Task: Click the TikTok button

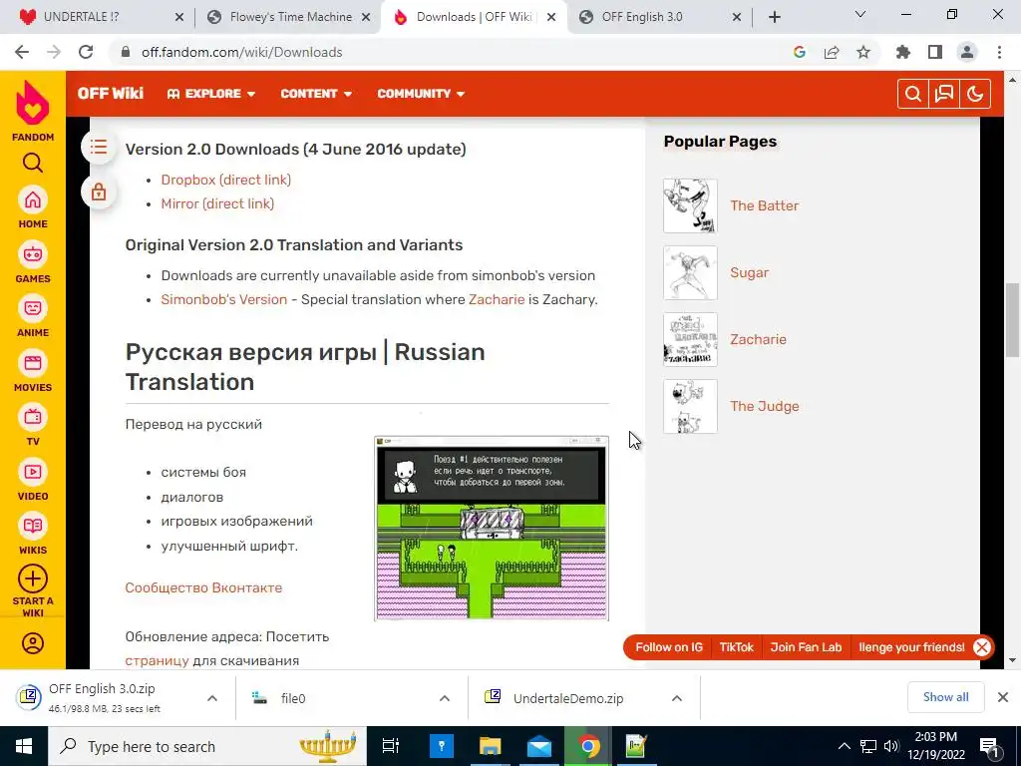Action: (x=737, y=647)
